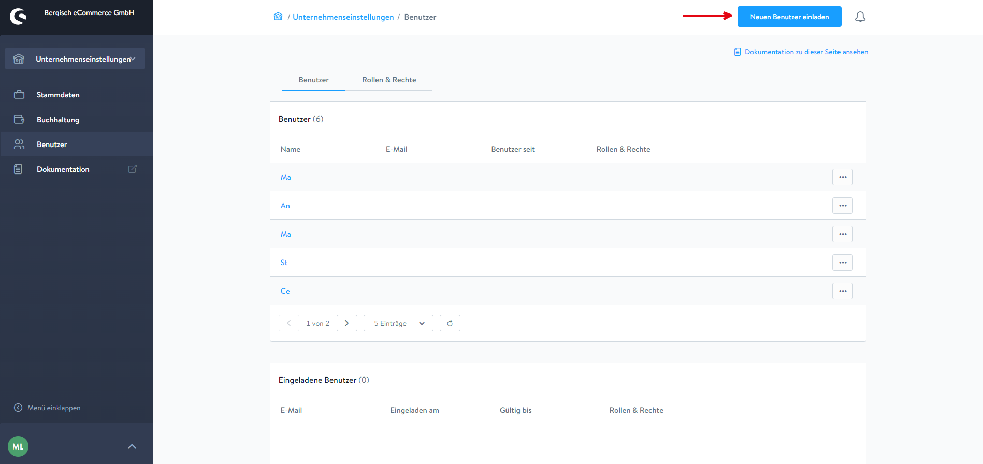
Task: Switch to the Rollen & Rechte tab
Action: tap(389, 80)
